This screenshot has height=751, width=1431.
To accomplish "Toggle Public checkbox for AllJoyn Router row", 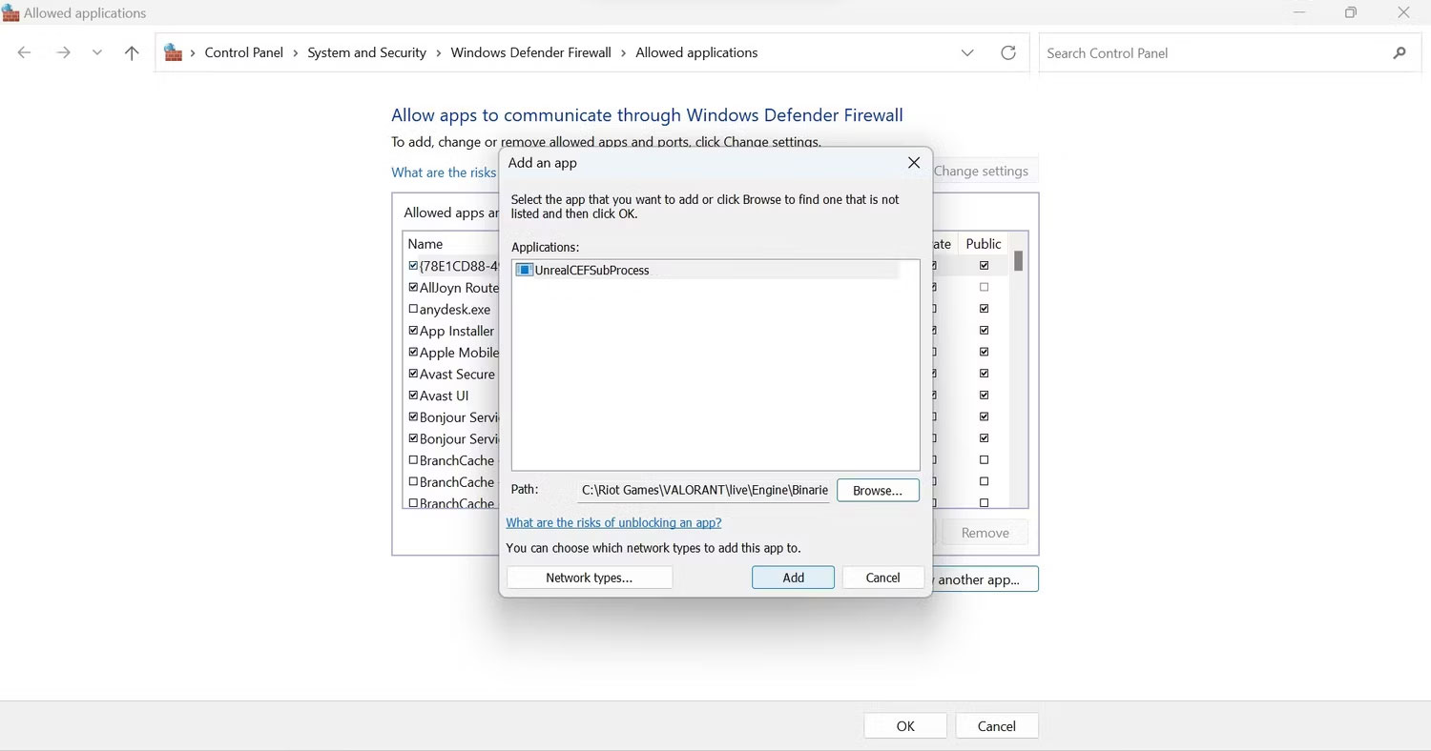I will (x=985, y=287).
